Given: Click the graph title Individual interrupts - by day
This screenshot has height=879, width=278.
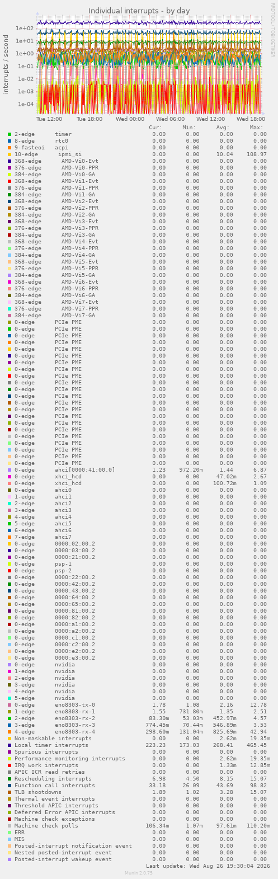Looking at the screenshot, I should (139, 11).
